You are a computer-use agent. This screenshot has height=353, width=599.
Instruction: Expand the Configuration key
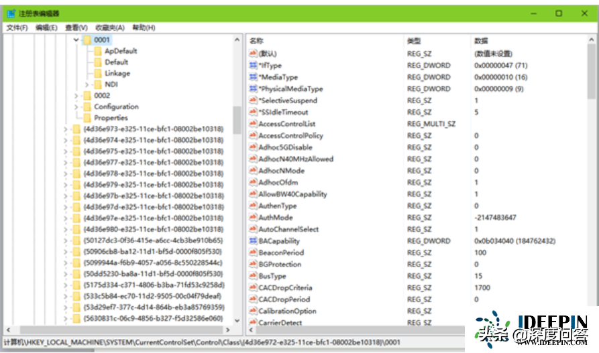click(x=76, y=107)
